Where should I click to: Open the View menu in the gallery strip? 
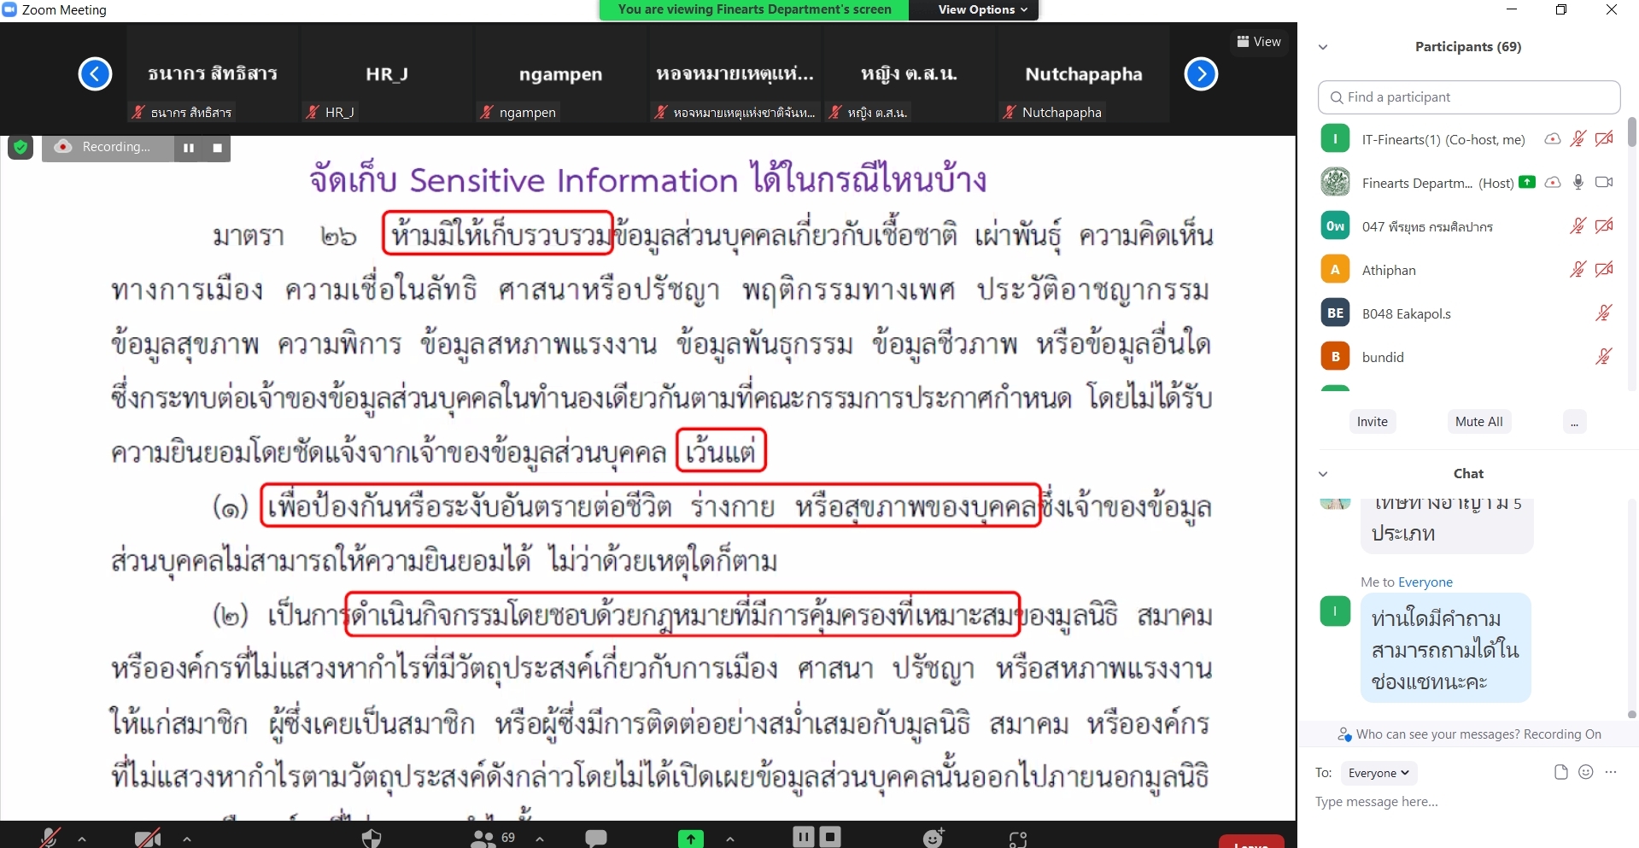tap(1259, 42)
